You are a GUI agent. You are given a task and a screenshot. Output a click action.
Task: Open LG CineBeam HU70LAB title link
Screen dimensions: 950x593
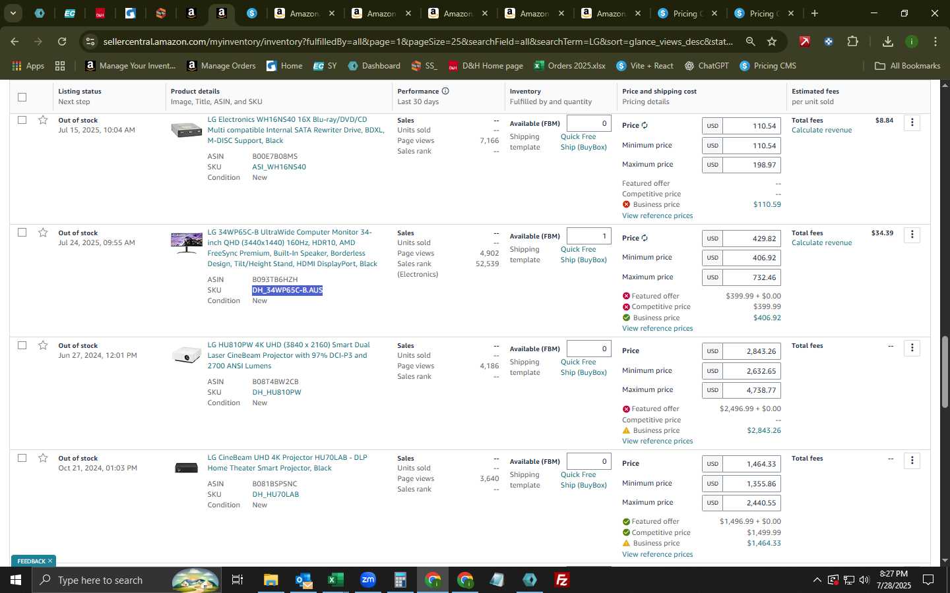(287, 463)
